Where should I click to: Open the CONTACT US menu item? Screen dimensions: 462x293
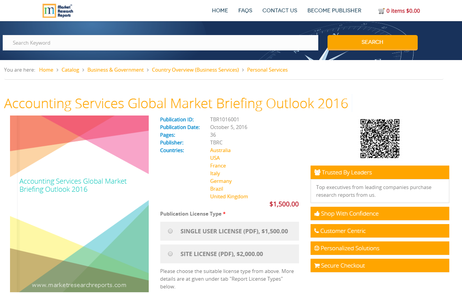click(280, 11)
